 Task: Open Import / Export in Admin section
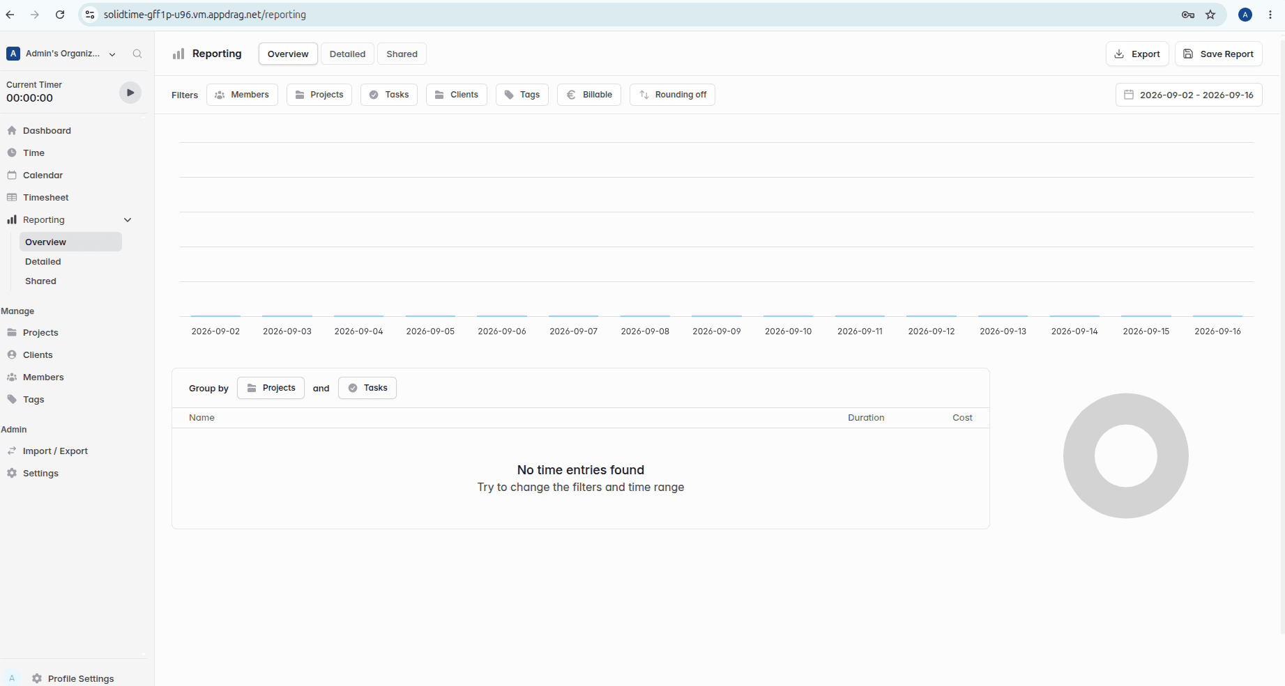tap(55, 451)
